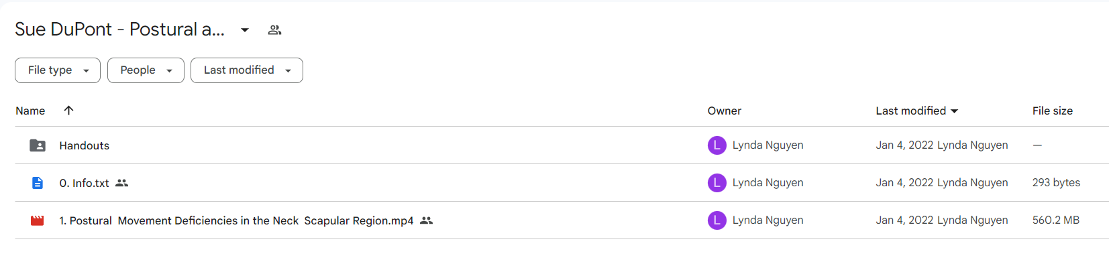Click the blue document icon for 0. Info.txt
Image resolution: width=1109 pixels, height=270 pixels.
[38, 183]
